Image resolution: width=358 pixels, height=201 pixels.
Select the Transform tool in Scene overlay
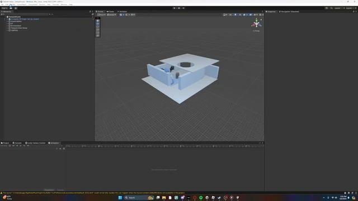click(x=98, y=35)
